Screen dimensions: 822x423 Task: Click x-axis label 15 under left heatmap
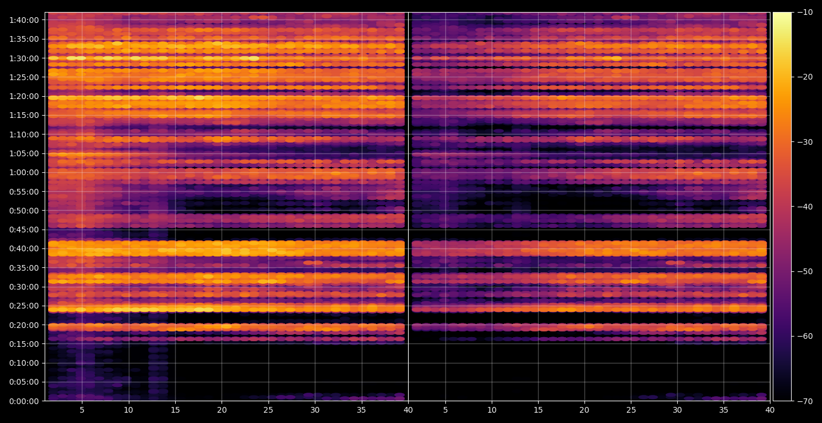tap(175, 410)
